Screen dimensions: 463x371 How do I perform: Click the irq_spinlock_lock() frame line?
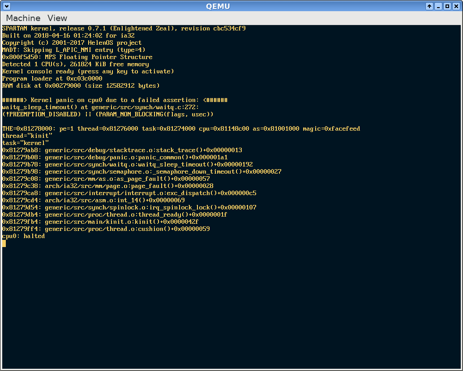[x=129, y=207]
